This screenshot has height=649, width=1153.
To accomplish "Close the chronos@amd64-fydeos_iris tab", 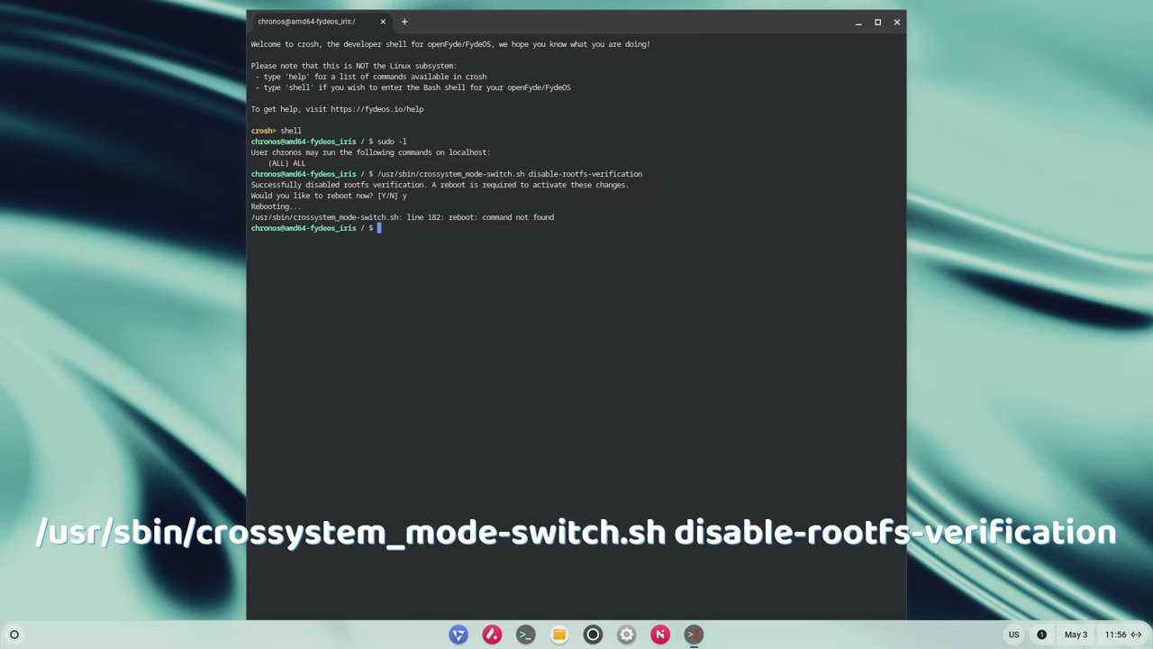I will tap(383, 22).
